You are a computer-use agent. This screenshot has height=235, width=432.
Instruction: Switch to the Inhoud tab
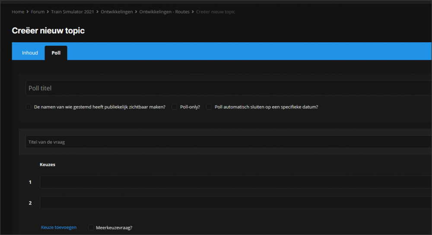(x=30, y=53)
